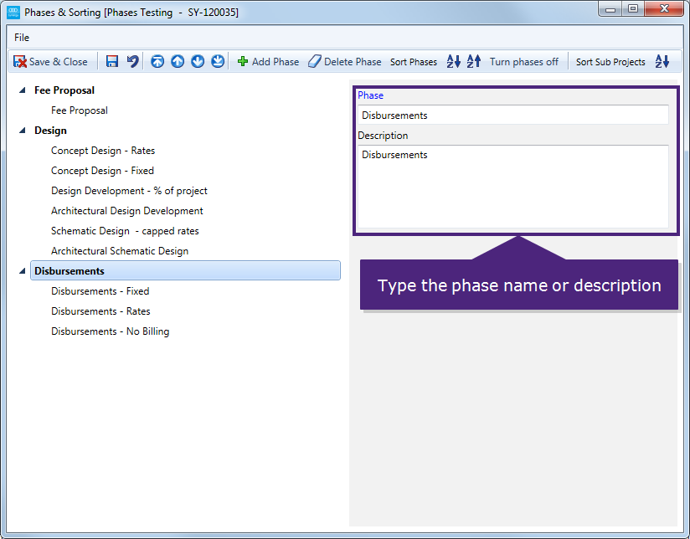Image resolution: width=690 pixels, height=539 pixels.
Task: Click Delete Phase button
Action: click(x=344, y=62)
